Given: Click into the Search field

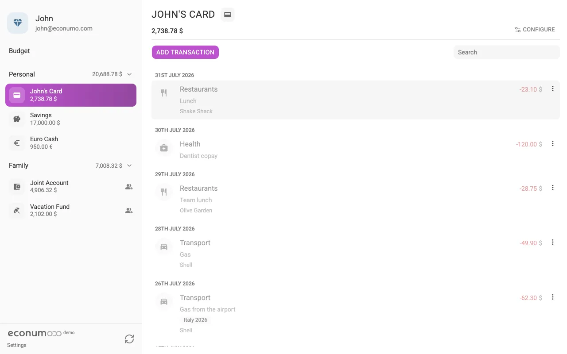Looking at the screenshot, I should (506, 52).
